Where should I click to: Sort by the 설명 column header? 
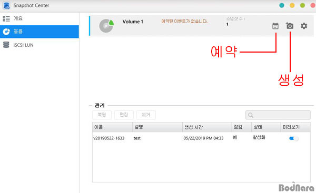tap(157, 127)
